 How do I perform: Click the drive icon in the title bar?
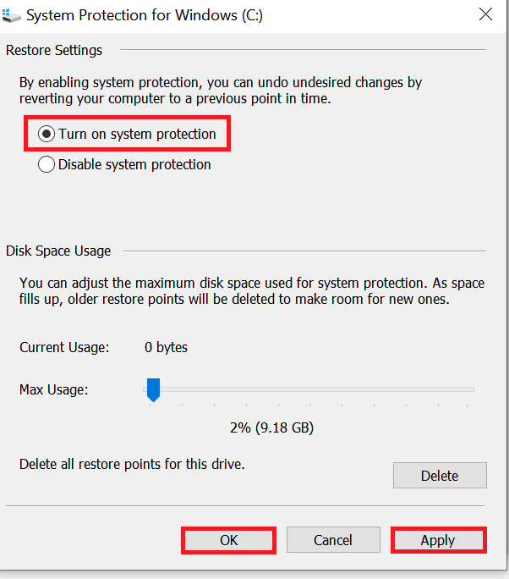pyautogui.click(x=11, y=14)
